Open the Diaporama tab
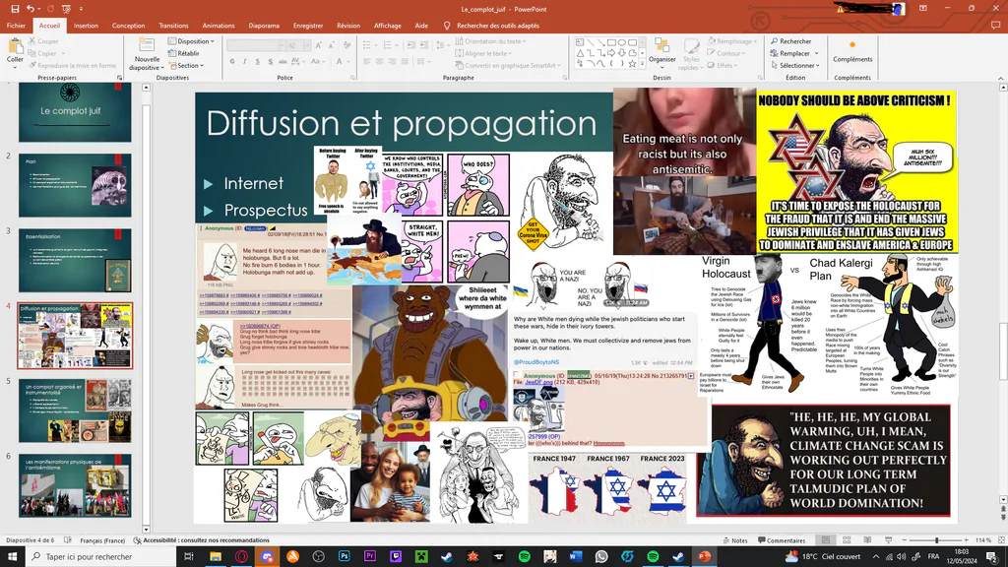Viewport: 1008px width, 567px height. click(264, 26)
